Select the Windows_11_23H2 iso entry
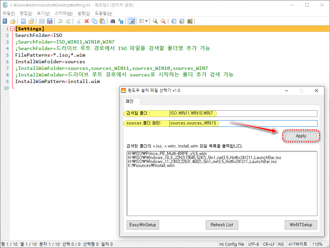 coord(202,161)
